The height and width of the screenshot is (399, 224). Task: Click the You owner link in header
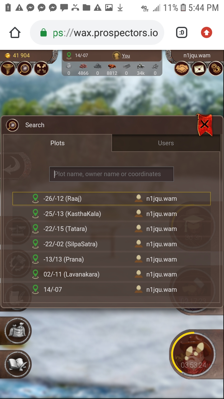pos(126,56)
